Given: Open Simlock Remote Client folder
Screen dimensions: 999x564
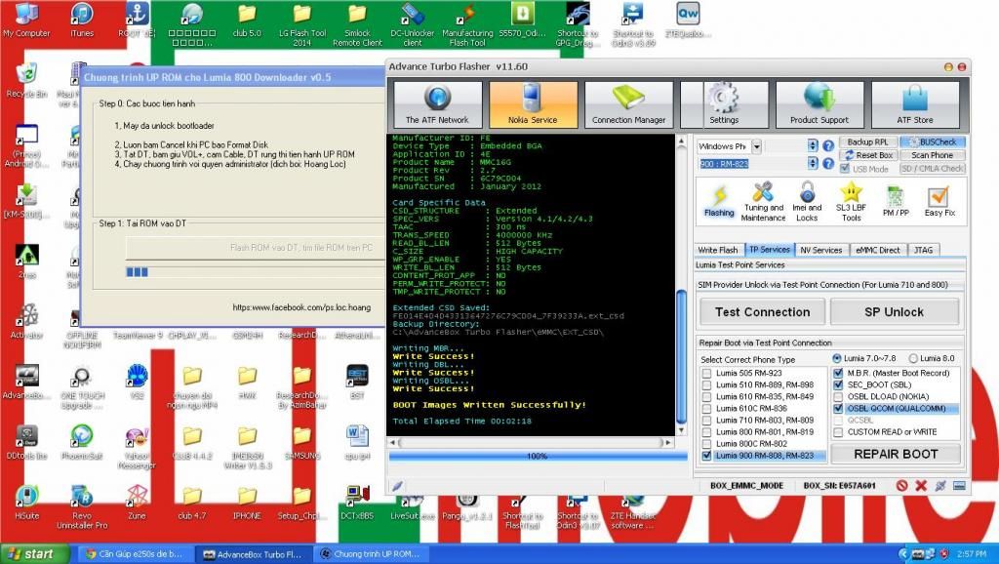Looking at the screenshot, I should (357, 24).
